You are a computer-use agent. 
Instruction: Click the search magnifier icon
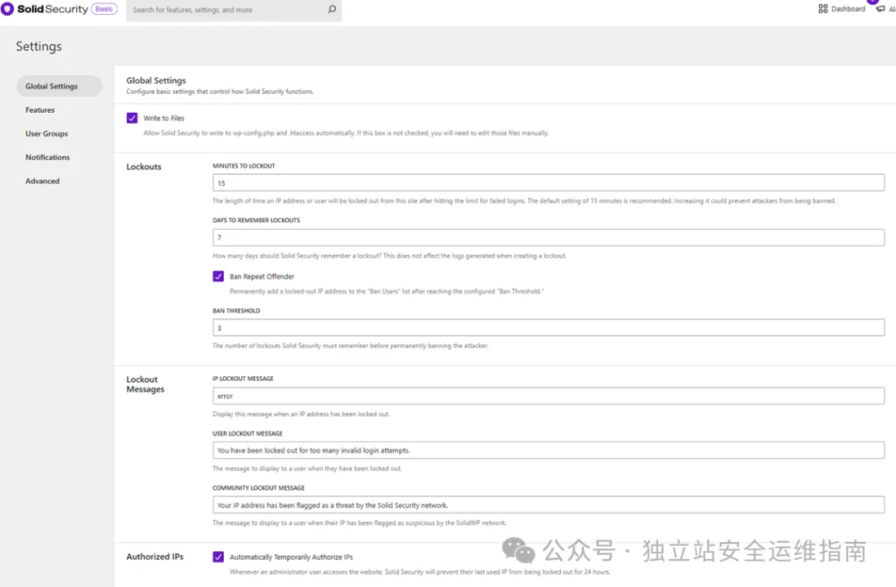[332, 9]
